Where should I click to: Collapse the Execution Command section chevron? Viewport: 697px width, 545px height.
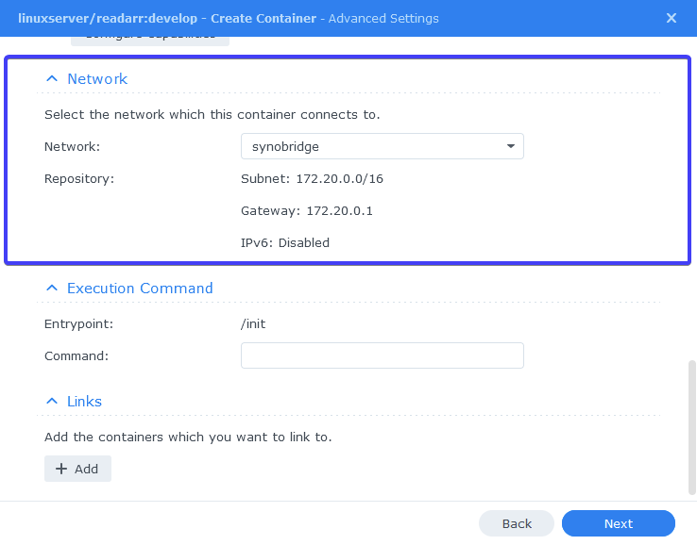point(52,288)
